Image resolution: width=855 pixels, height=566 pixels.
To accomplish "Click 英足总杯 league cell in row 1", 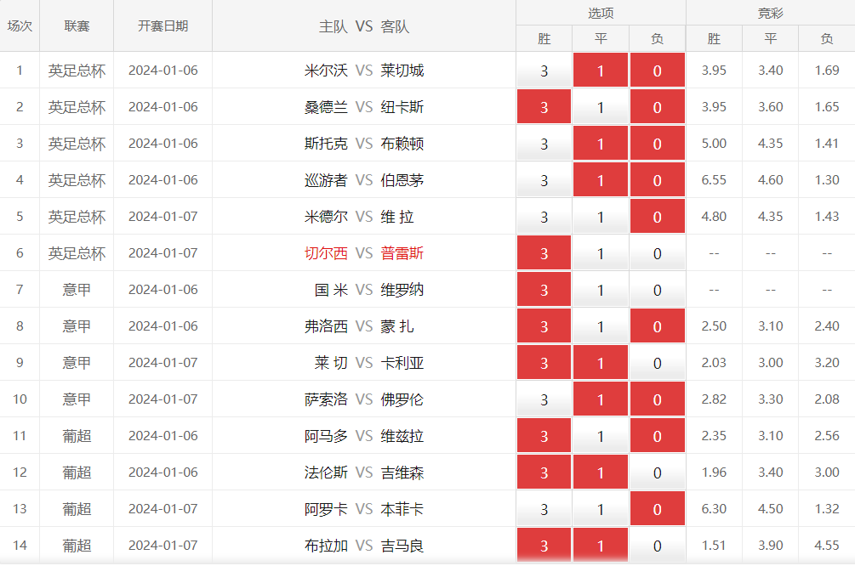I will point(77,71).
